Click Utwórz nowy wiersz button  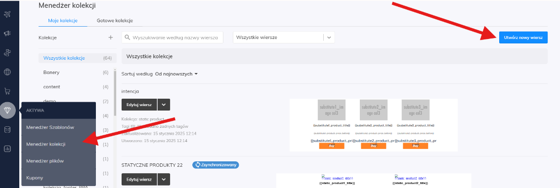point(523,38)
